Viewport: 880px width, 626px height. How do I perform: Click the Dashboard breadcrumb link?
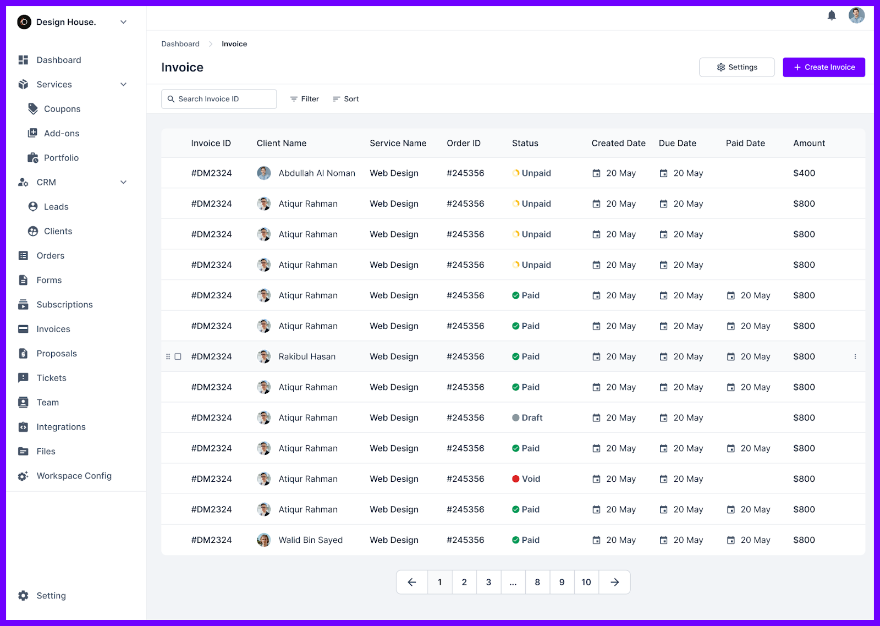pyautogui.click(x=180, y=43)
